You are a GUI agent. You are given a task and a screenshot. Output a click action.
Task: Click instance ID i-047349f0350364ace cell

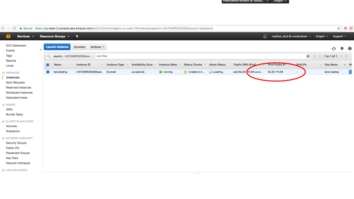coord(89,72)
